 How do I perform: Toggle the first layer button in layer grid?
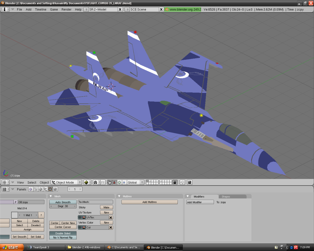point(147,181)
